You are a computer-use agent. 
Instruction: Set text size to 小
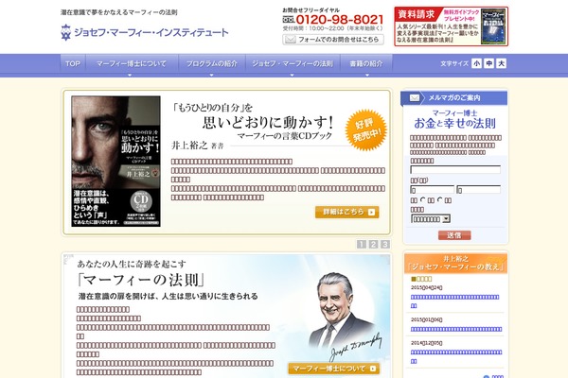click(x=477, y=63)
